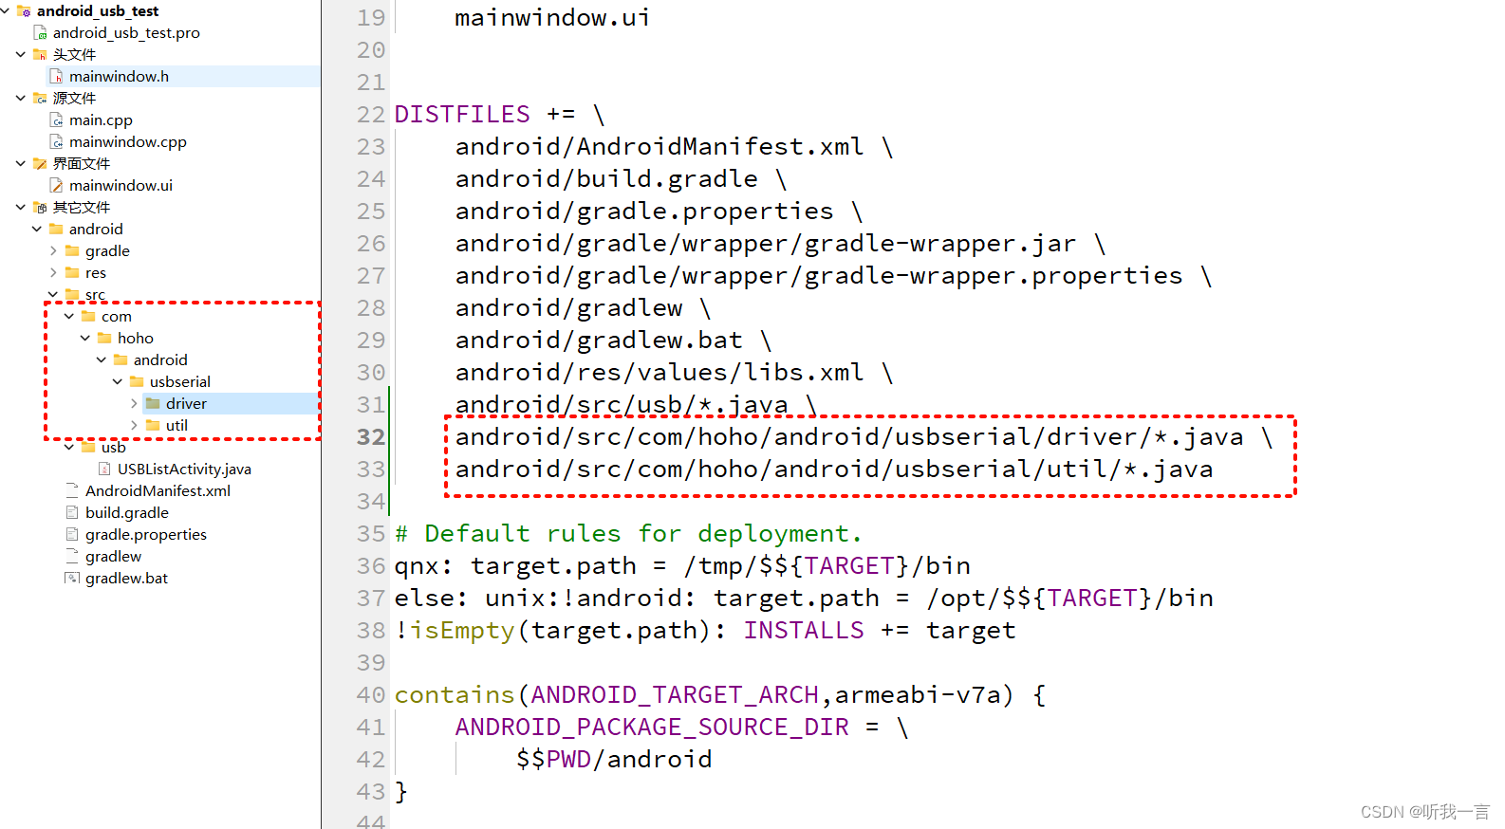The height and width of the screenshot is (829, 1505).
Task: Click line number 40 in the gutter
Action: pyautogui.click(x=371, y=694)
